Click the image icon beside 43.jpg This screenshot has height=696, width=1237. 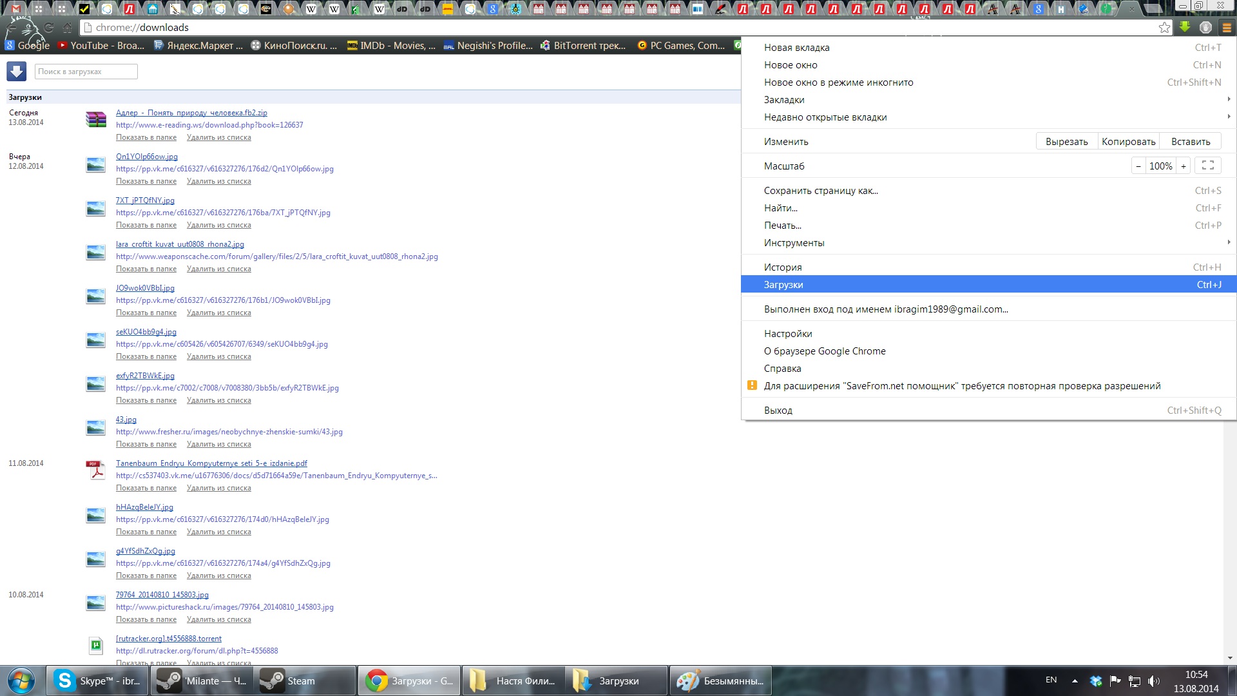point(95,427)
